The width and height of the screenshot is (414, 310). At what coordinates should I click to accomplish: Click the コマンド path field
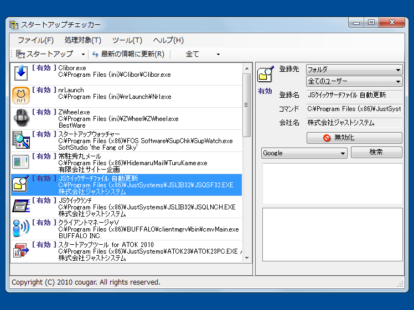pos(354,109)
